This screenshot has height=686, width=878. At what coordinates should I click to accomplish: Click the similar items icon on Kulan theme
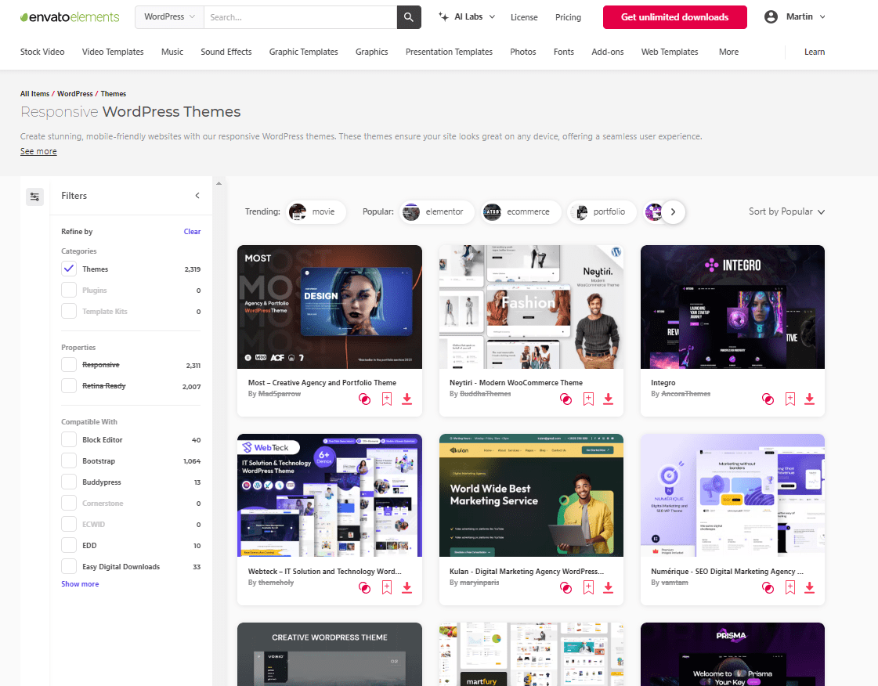pos(566,587)
